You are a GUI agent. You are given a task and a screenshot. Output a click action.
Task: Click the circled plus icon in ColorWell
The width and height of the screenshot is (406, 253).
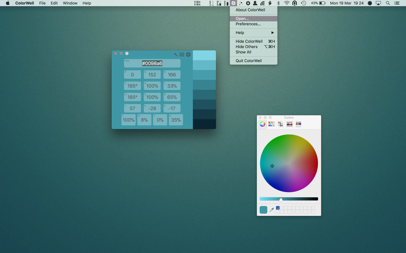tap(188, 54)
